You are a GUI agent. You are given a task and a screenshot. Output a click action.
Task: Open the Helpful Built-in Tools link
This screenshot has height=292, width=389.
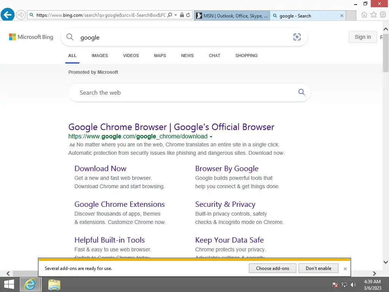(110, 240)
